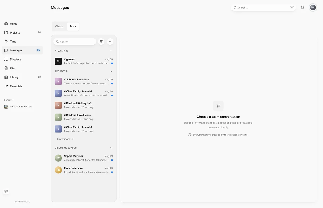This screenshot has width=323, height=208.
Task: Click Home label in the sidebar
Action: pos(14,24)
